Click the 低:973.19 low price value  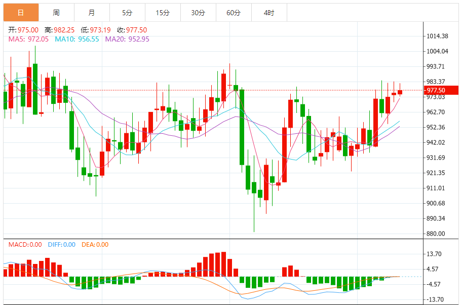(96, 30)
